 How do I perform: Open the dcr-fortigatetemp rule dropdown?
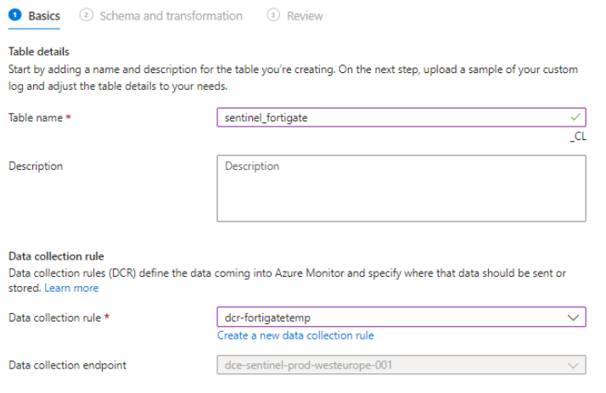tap(390, 317)
